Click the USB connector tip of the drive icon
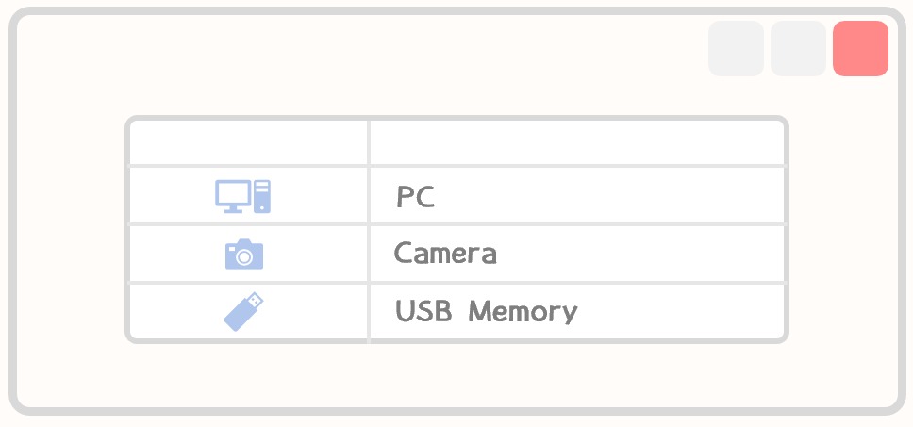This screenshot has height=427, width=913. coord(256,300)
